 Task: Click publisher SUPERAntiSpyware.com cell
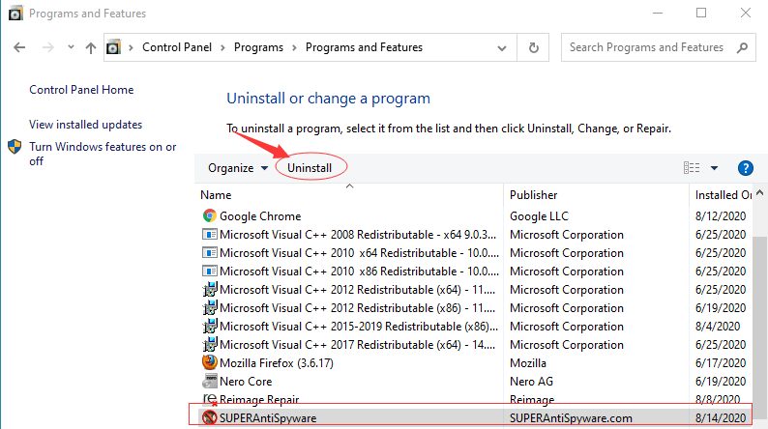(x=571, y=418)
